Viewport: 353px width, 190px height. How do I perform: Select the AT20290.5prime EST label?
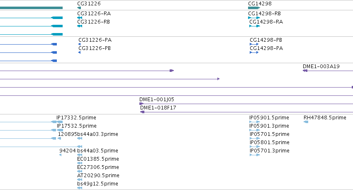[x=98, y=176]
